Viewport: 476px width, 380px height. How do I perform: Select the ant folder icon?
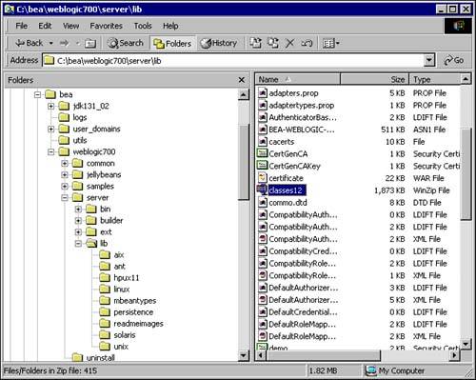pos(105,267)
